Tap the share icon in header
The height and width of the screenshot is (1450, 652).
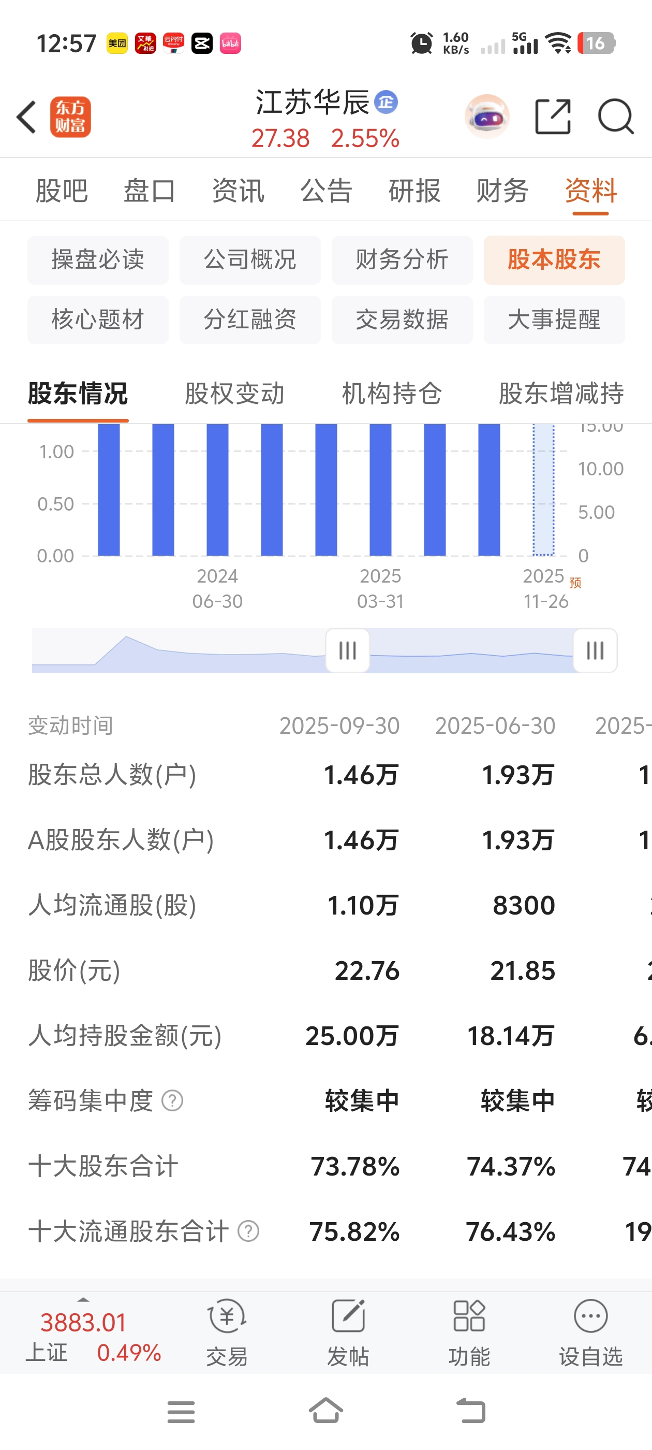pos(553,117)
